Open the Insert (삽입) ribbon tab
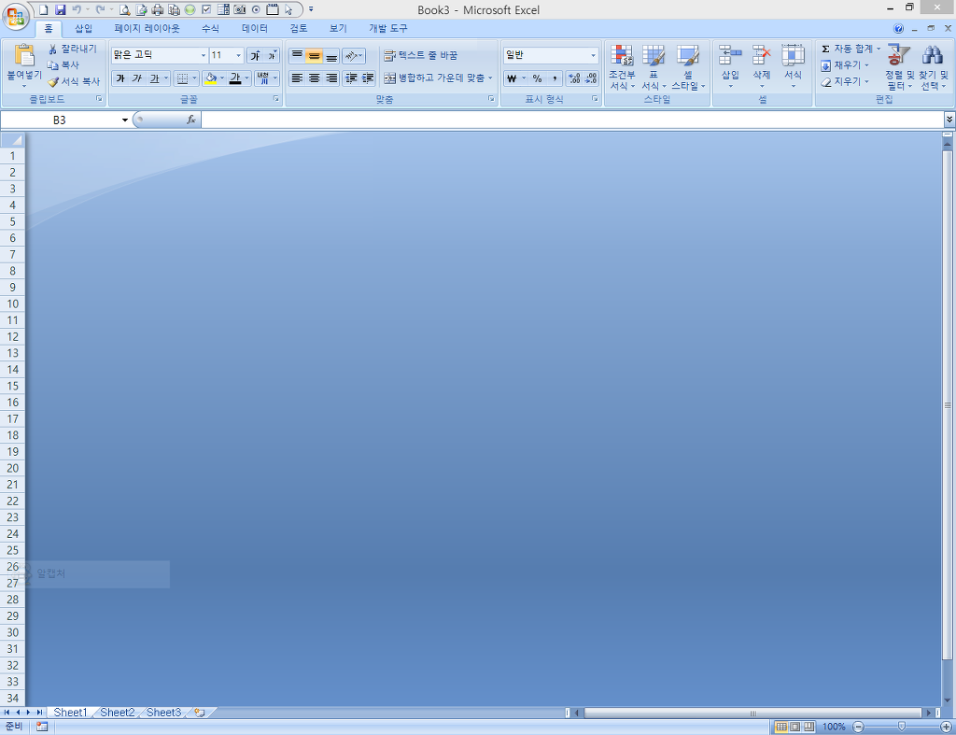Viewport: 956px width, 735px height. 83,28
